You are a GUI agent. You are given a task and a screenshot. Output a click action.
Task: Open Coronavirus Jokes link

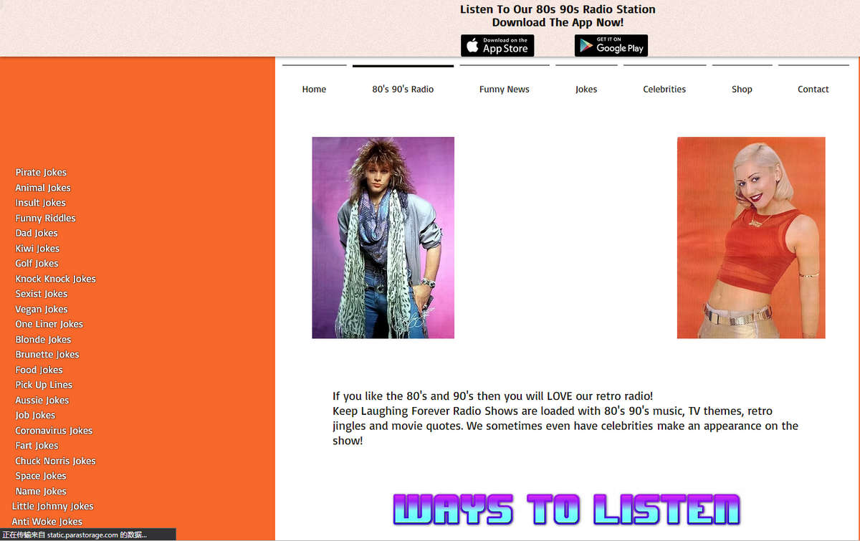pyautogui.click(x=54, y=431)
